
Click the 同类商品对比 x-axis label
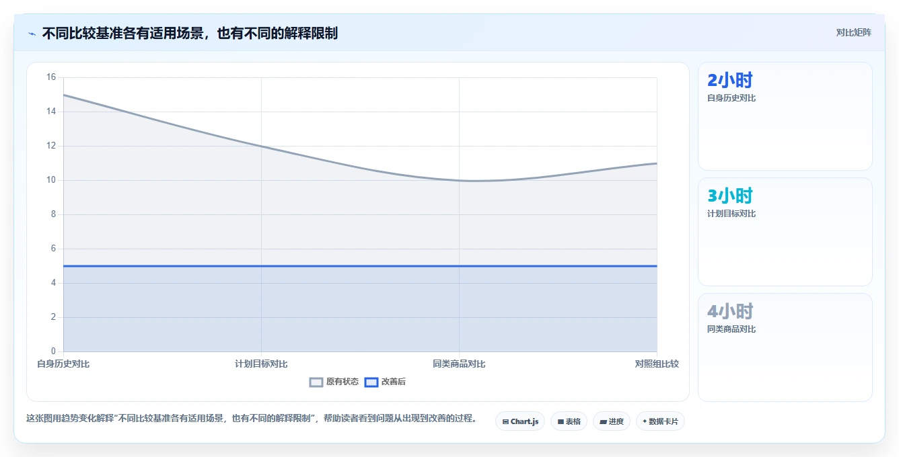[459, 364]
